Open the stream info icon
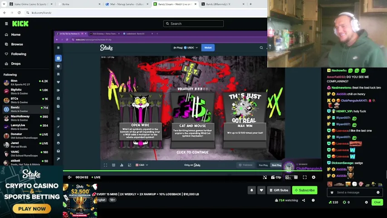The width and height of the screenshot is (387, 218). [x=313, y=200]
